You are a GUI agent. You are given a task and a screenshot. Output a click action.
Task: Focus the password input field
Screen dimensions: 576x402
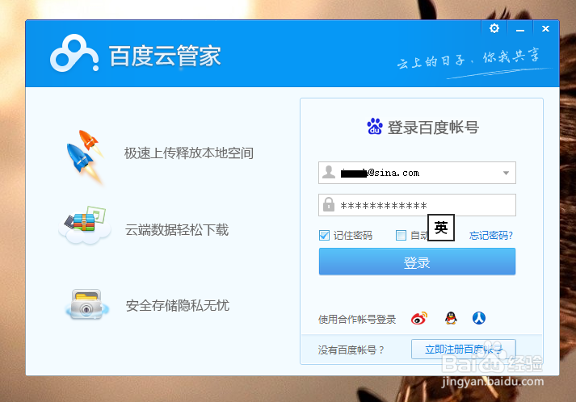(417, 205)
